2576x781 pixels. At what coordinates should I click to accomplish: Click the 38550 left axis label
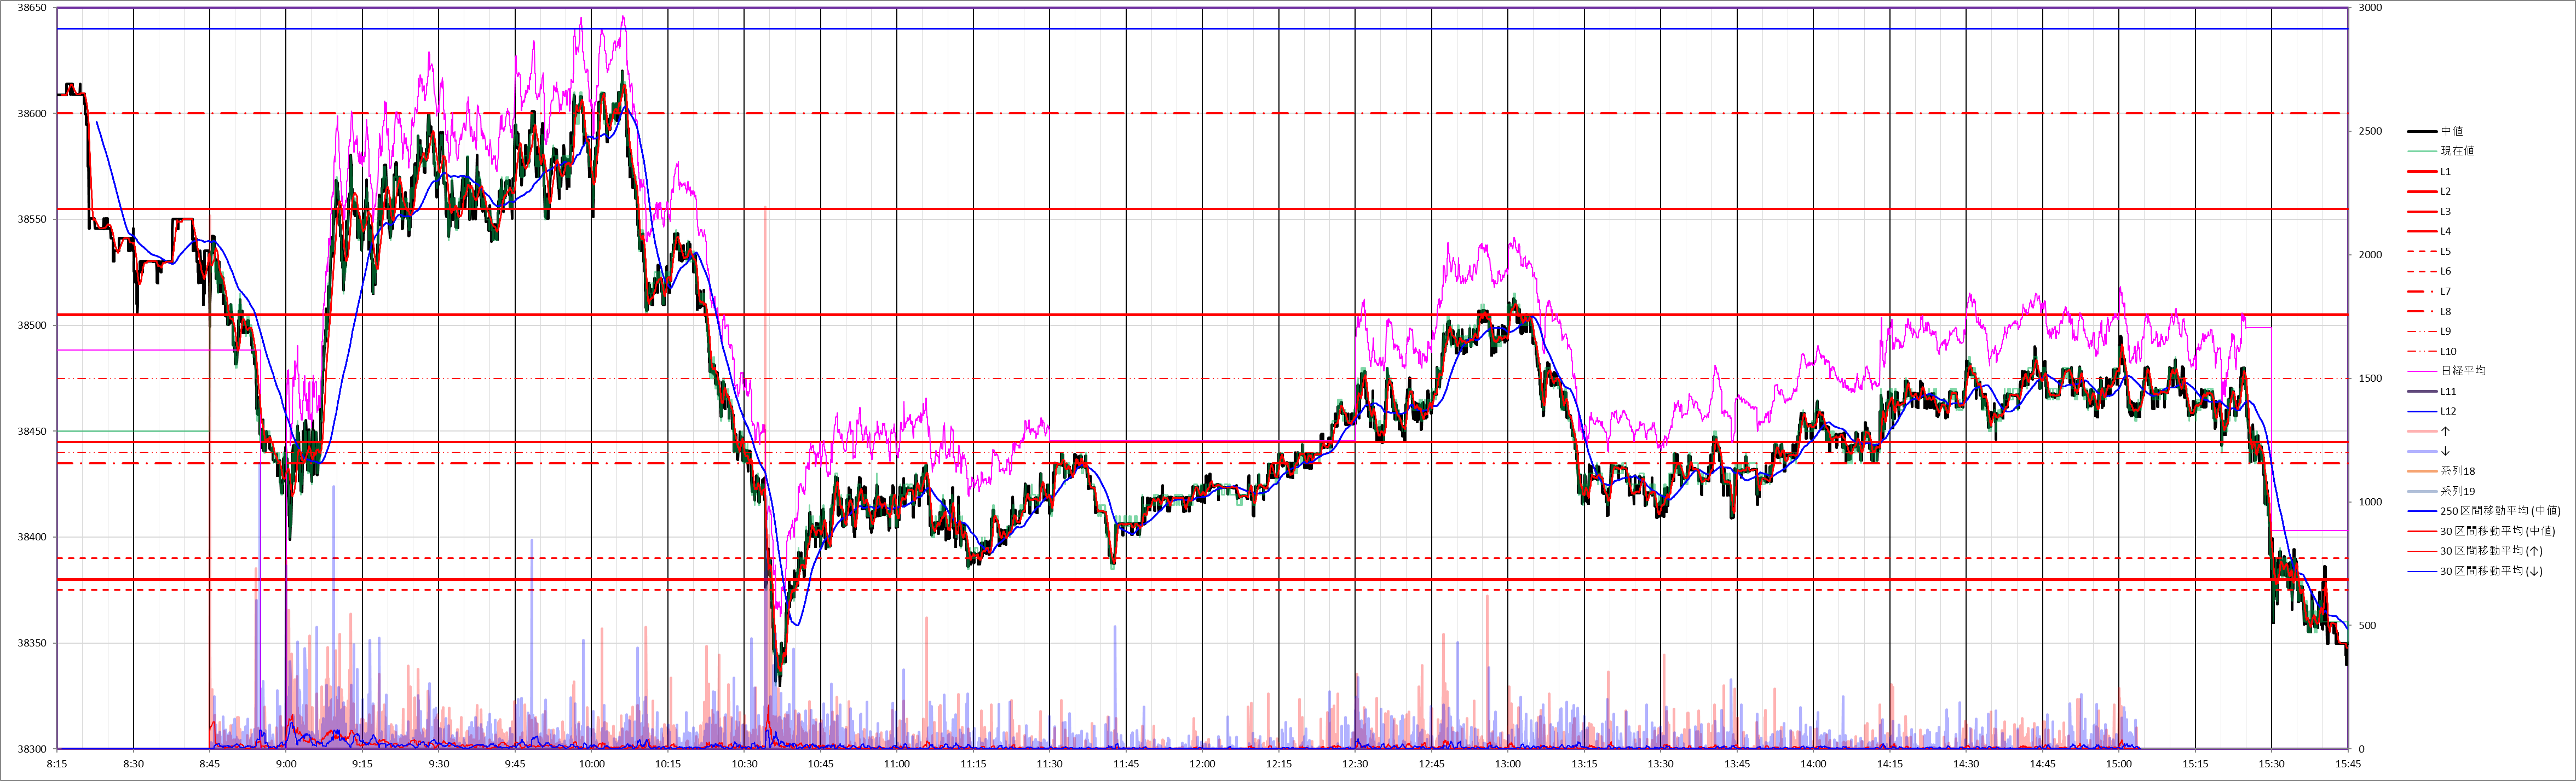click(33, 220)
